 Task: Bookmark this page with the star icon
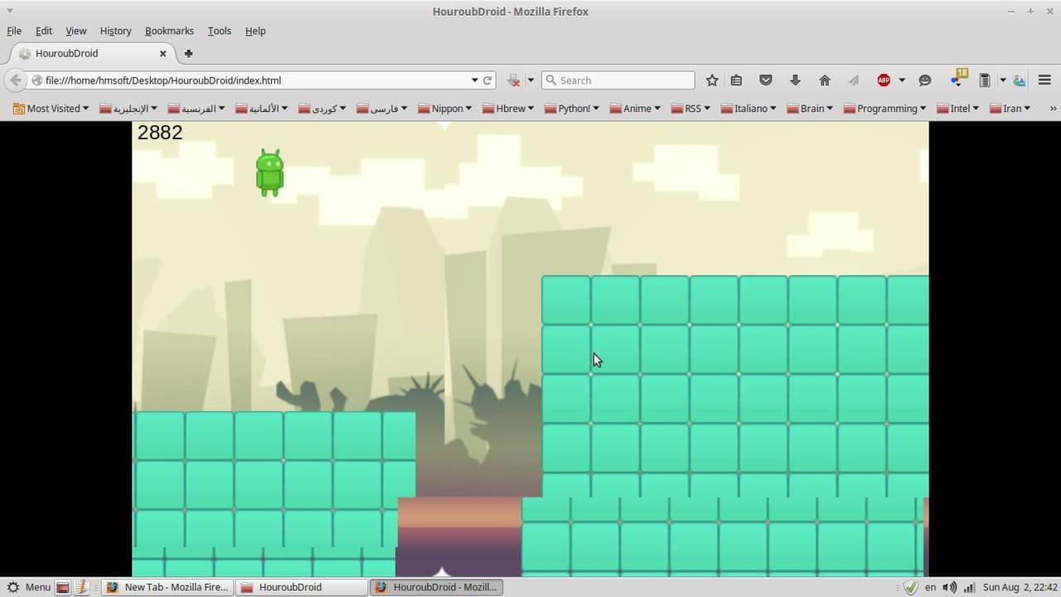[712, 80]
